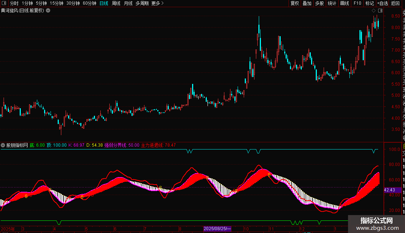Viewport: 405px width, 233px height.
Task: Go back with 返回 button
Action: click(x=395, y=3)
